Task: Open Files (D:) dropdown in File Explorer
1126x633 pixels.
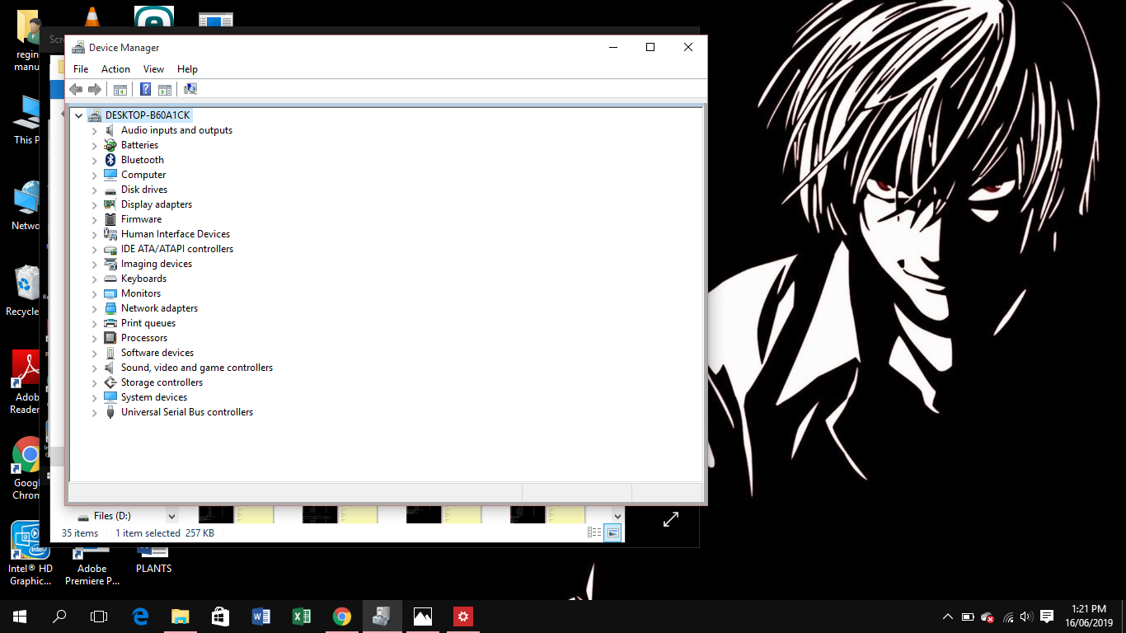Action: click(171, 516)
